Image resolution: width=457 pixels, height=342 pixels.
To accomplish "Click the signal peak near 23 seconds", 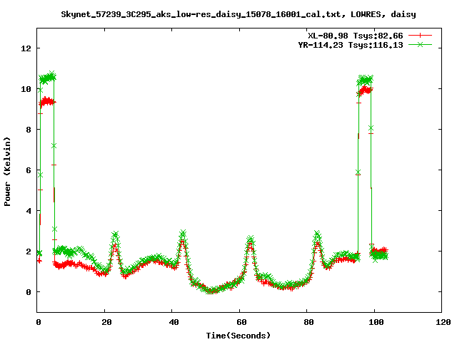I will (115, 234).
